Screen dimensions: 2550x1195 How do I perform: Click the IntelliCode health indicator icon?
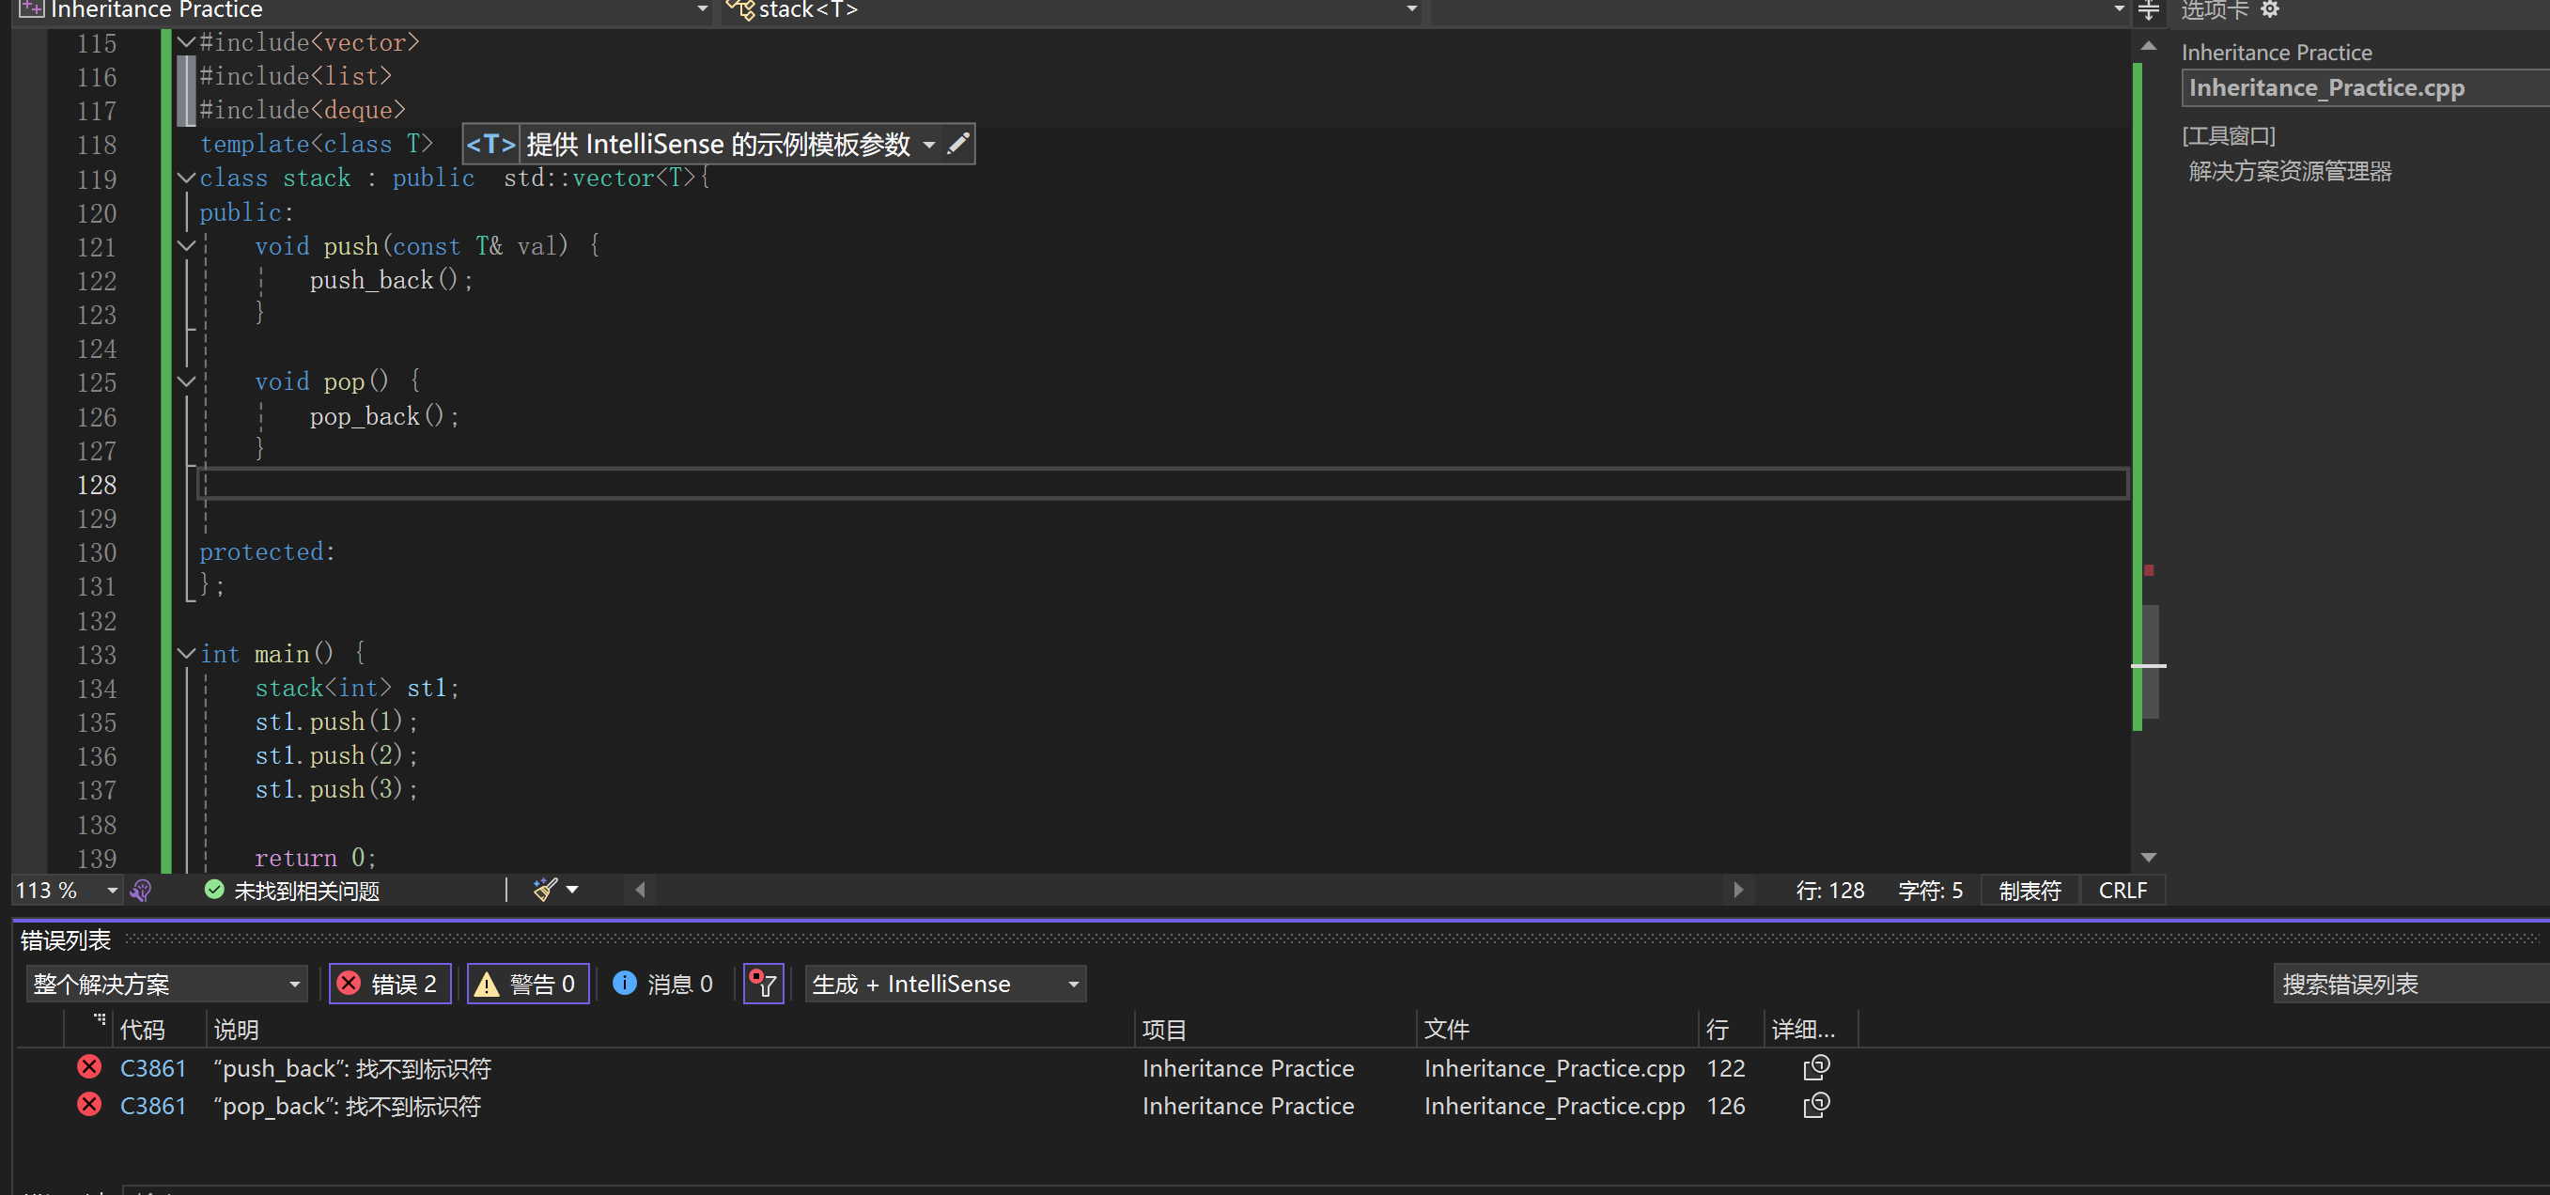(x=141, y=890)
